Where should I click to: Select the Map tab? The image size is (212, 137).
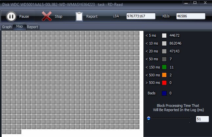point(19,26)
